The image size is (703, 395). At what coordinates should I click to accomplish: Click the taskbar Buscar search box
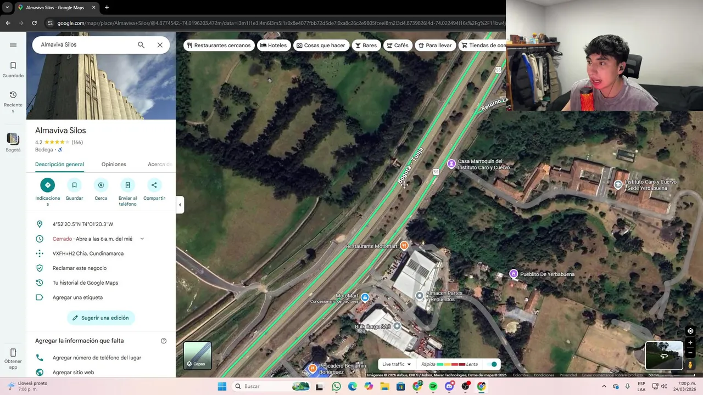271,386
